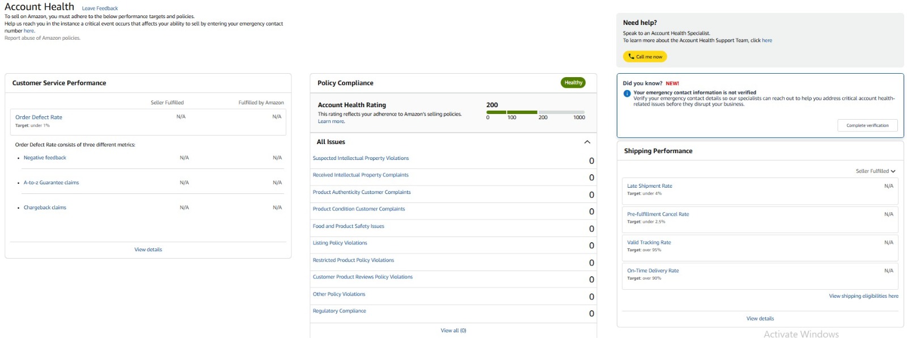Open the emergency contact number 'here' link
Screen dimensions: 907x338
click(29, 31)
